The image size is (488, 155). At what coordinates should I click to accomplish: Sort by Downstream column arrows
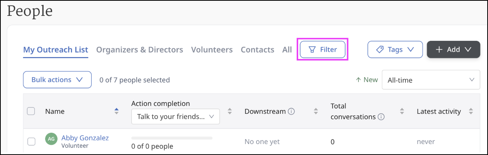[316, 111]
